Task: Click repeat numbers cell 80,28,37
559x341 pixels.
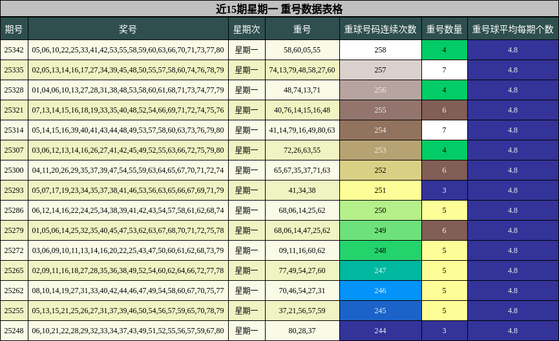Action: click(302, 331)
